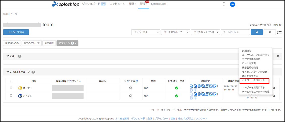The image size is (285, 122).
Task: Click the file transfer icon in オーナー row
Action: click(195, 86)
